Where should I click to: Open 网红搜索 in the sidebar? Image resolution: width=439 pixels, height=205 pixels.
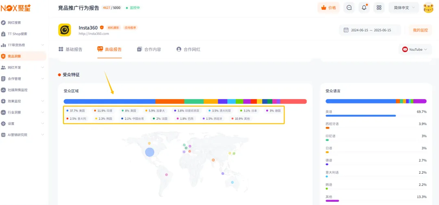(14, 22)
